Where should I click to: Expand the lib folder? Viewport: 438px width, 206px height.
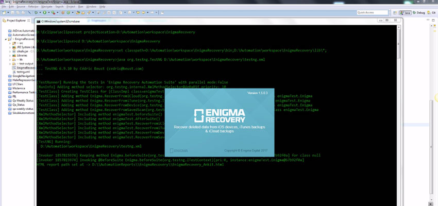pyautogui.click(x=10, y=60)
